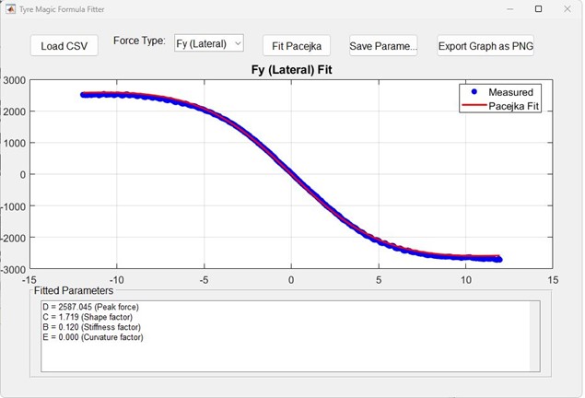The width and height of the screenshot is (585, 398).
Task: Run the Fit Pacejka button
Action: click(297, 46)
